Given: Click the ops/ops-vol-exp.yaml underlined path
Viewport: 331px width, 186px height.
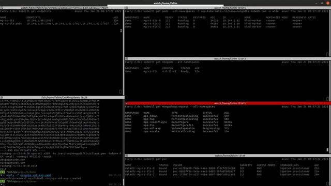Looking at the screenshot, I should [36, 175].
